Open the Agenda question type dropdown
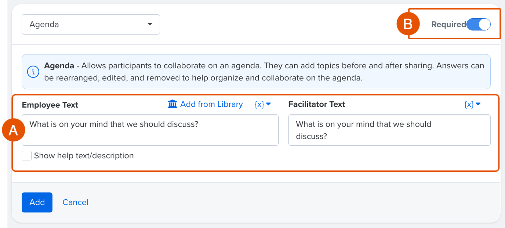The width and height of the screenshot is (505, 228). [x=91, y=24]
